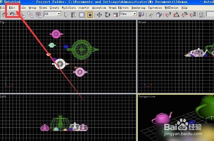Click the named selection sets input field

coord(210,14)
